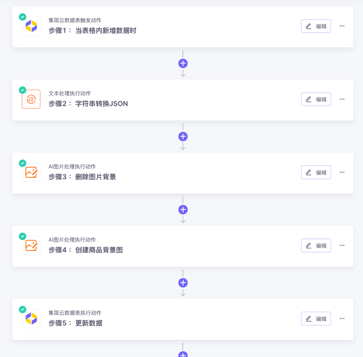Open editor for 创建商品背景图 step
The height and width of the screenshot is (357, 363).
point(316,245)
